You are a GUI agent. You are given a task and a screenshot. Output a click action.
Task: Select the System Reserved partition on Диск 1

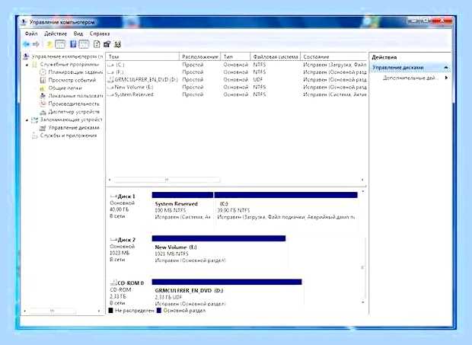pyautogui.click(x=183, y=211)
